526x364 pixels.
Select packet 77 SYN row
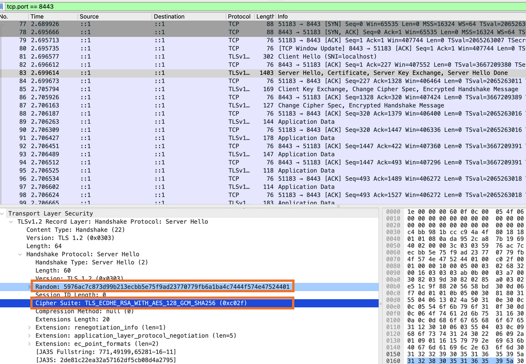[263, 24]
